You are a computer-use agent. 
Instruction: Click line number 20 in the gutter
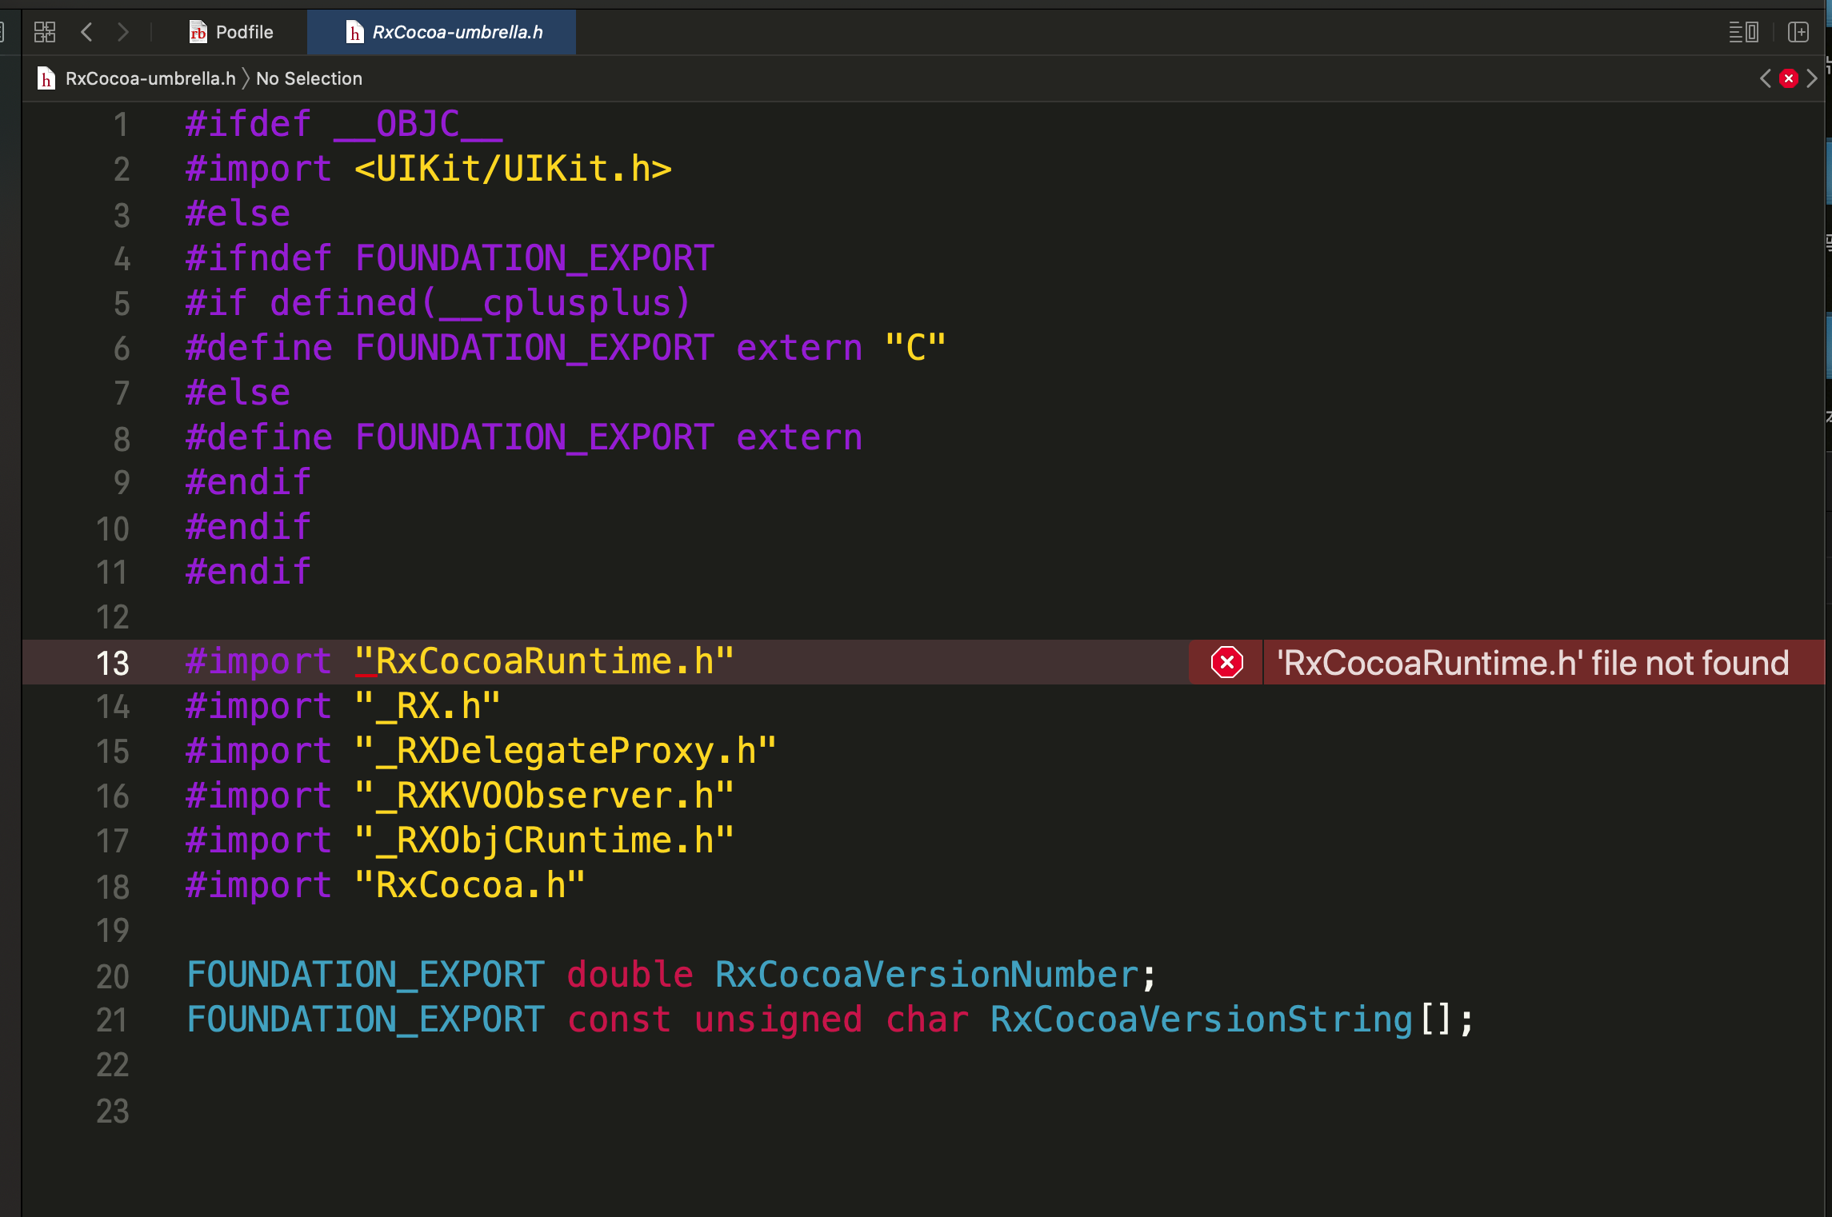coord(113,976)
